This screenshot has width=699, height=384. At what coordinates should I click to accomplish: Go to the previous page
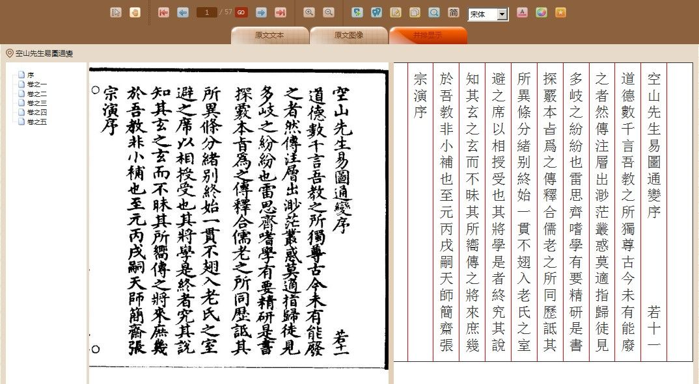[183, 12]
